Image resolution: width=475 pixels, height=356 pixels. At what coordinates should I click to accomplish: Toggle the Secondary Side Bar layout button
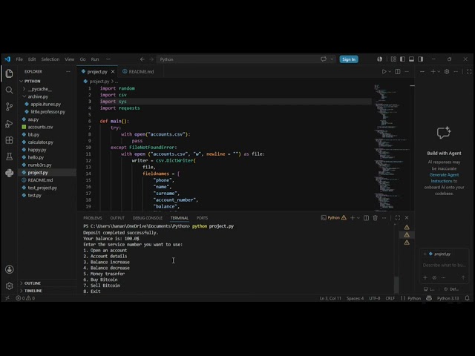coord(421,59)
